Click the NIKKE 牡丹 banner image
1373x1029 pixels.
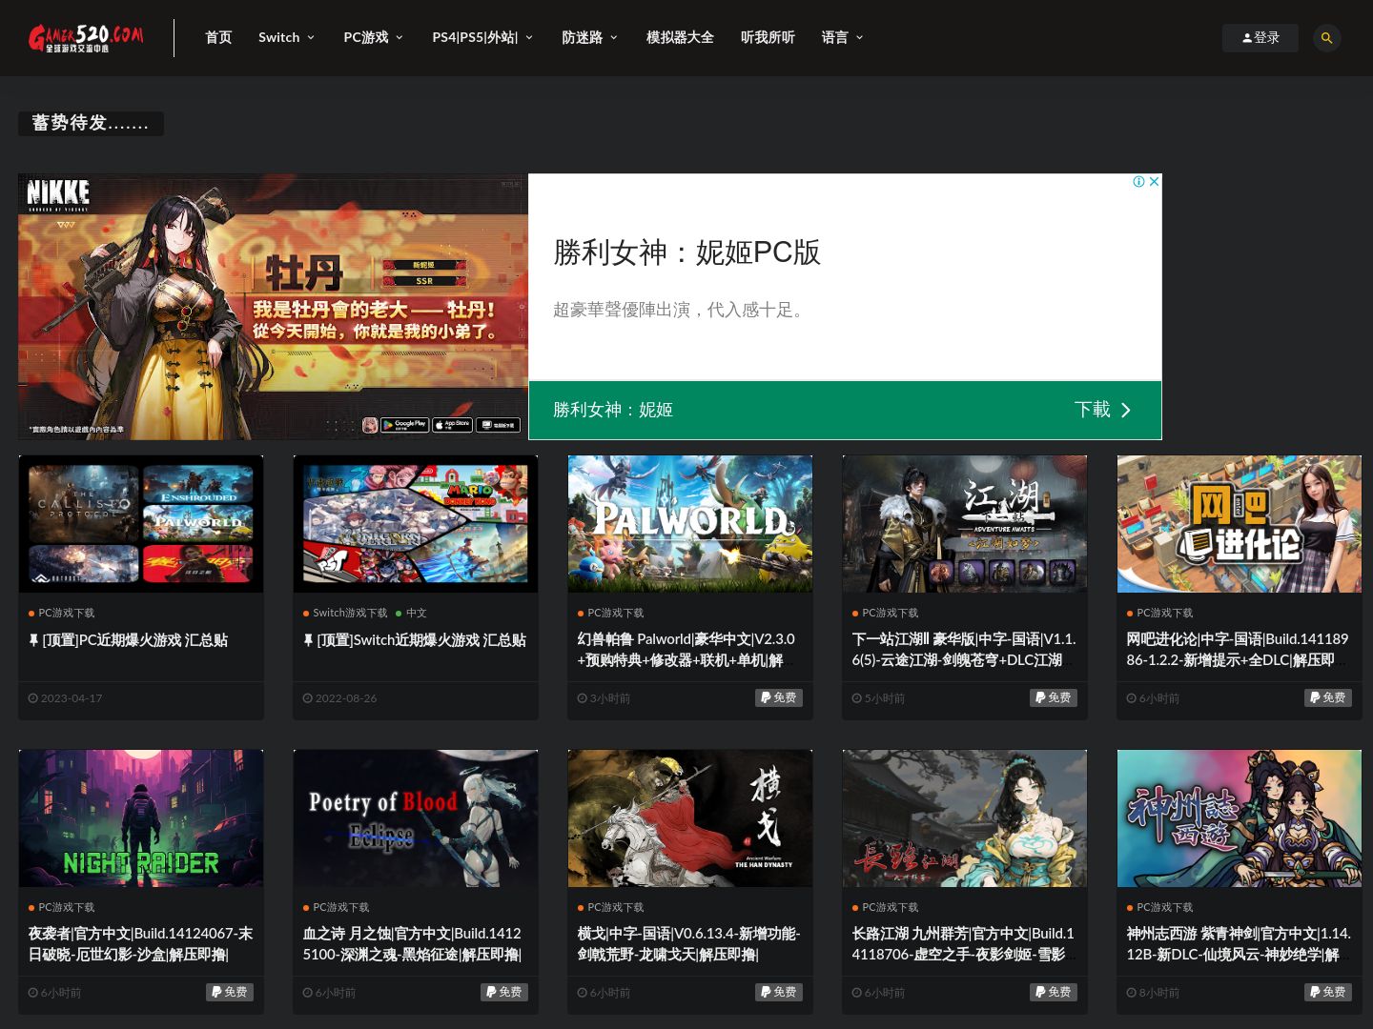[x=273, y=306]
